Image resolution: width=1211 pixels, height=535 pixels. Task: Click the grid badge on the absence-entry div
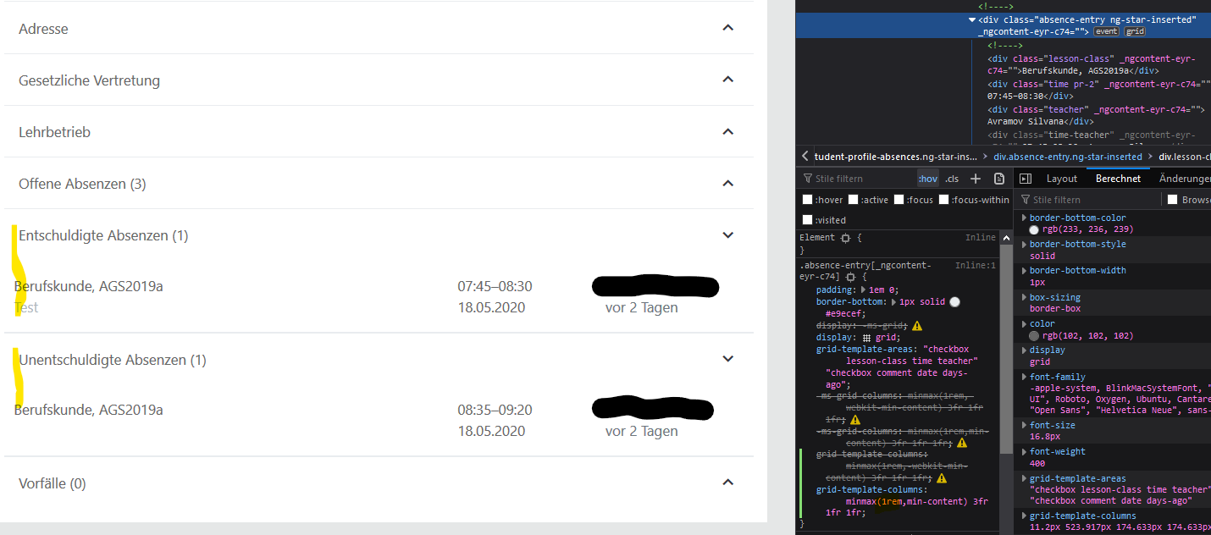1134,30
